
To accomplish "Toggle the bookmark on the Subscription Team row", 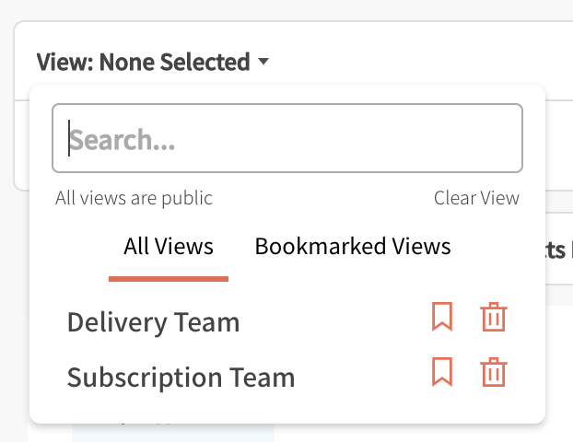I will point(442,373).
